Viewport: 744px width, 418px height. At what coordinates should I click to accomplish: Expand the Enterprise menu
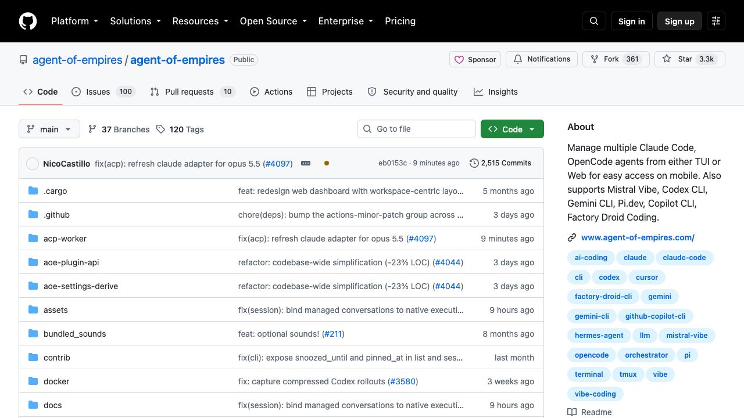point(346,21)
